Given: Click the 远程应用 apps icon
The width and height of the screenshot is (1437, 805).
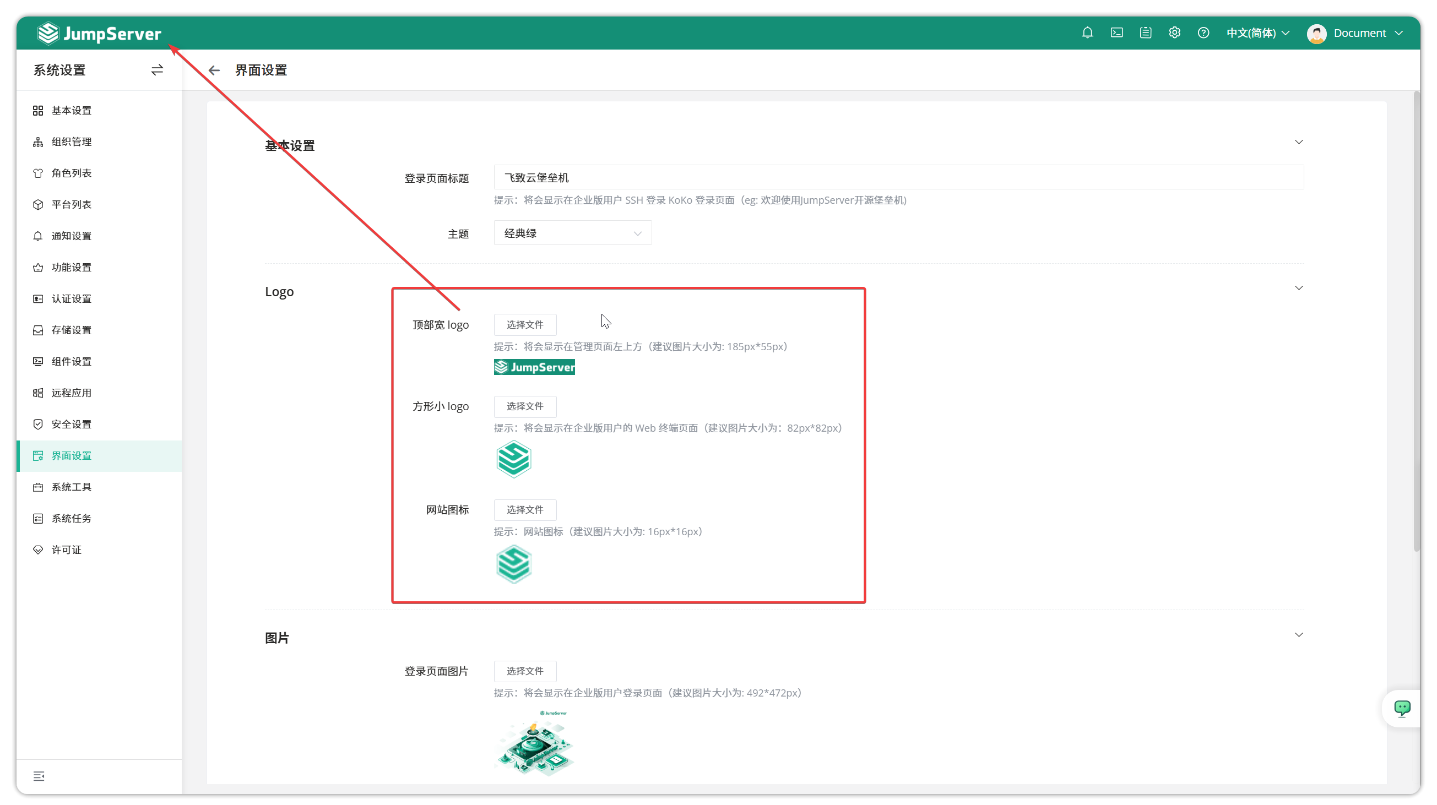Looking at the screenshot, I should (38, 393).
